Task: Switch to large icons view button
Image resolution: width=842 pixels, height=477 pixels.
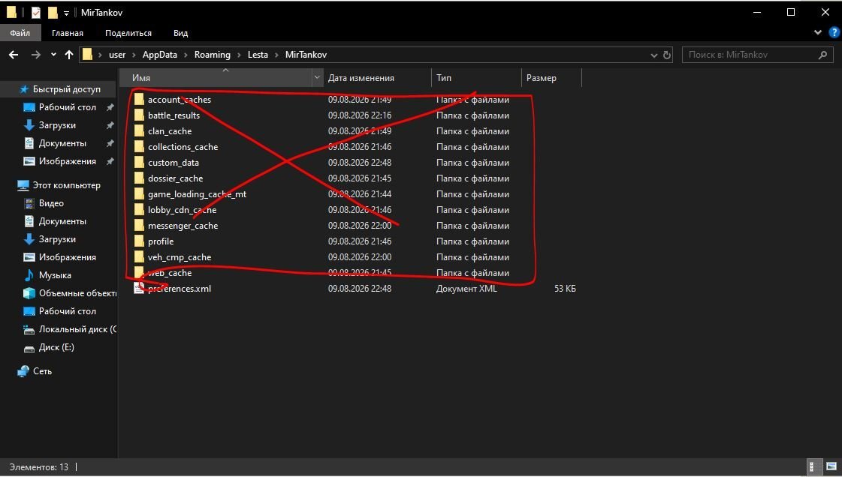Action: coord(831,466)
